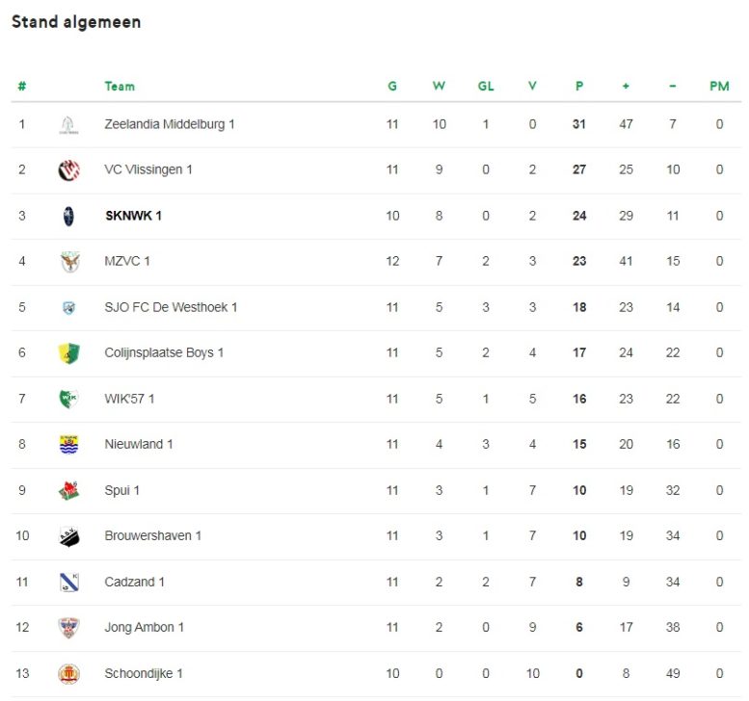The width and height of the screenshot is (749, 701).
Task: Click the VC Vlissingen club crest
Action: 68,169
